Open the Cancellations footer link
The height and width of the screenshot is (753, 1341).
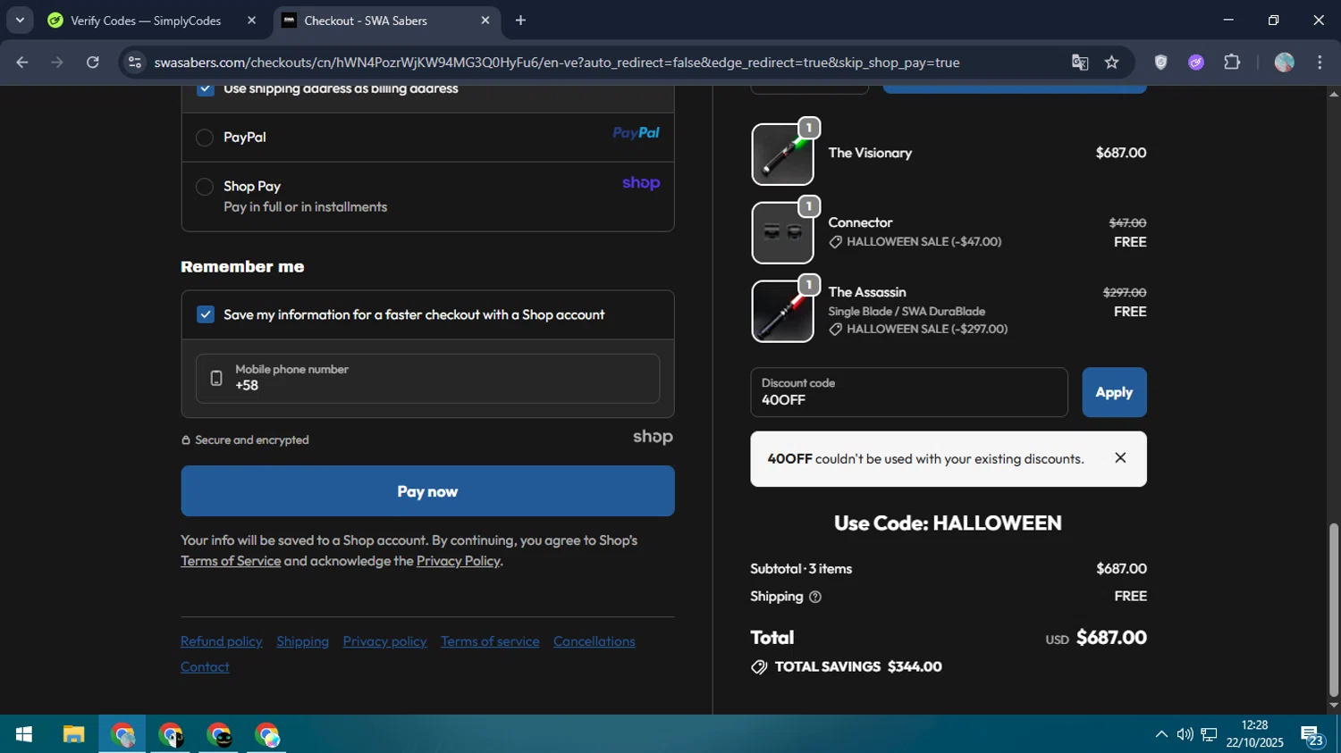[595, 641]
